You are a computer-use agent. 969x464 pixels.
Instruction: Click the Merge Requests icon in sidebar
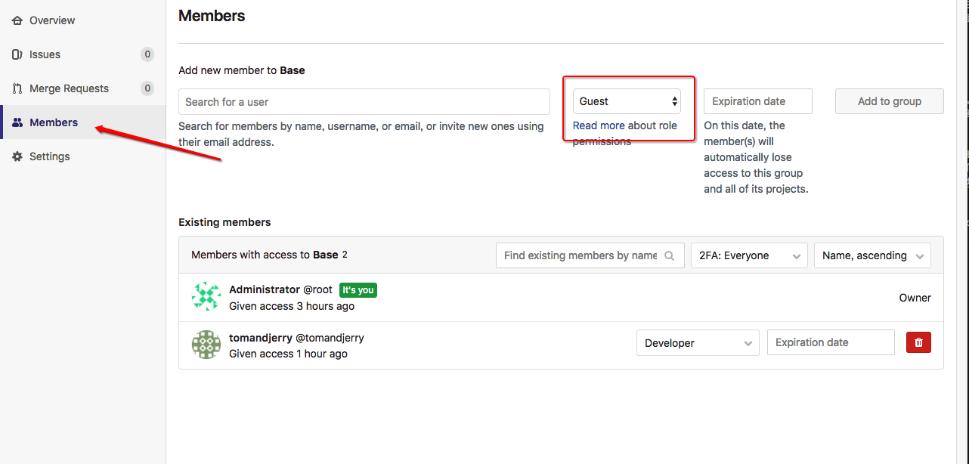pos(17,88)
